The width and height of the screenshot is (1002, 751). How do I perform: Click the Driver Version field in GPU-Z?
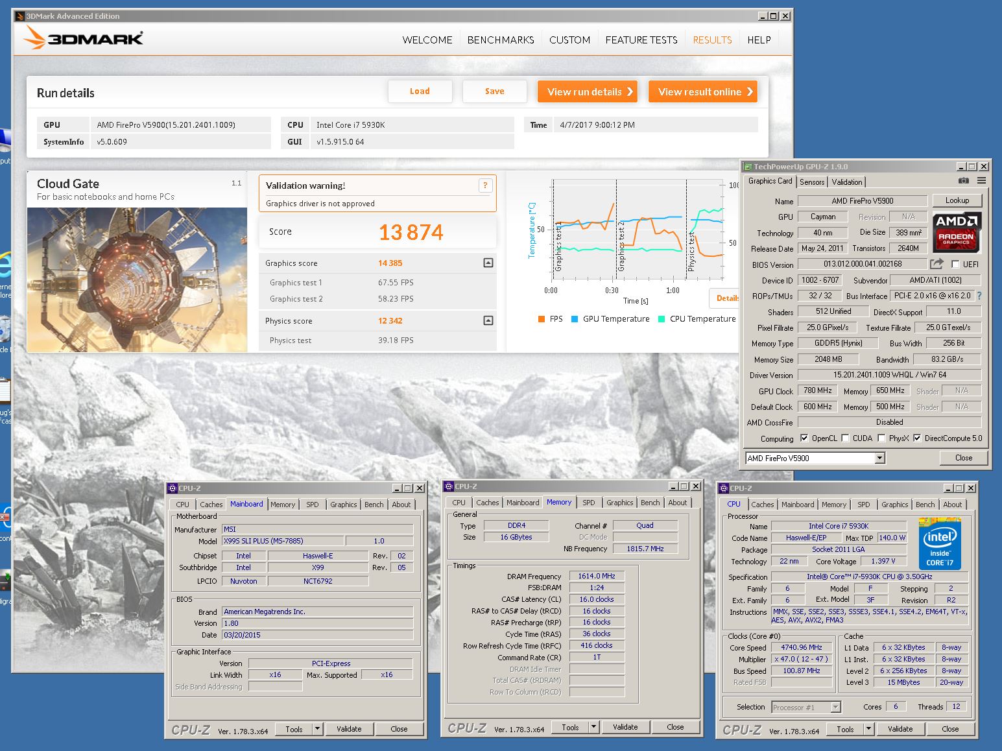pyautogui.click(x=889, y=375)
